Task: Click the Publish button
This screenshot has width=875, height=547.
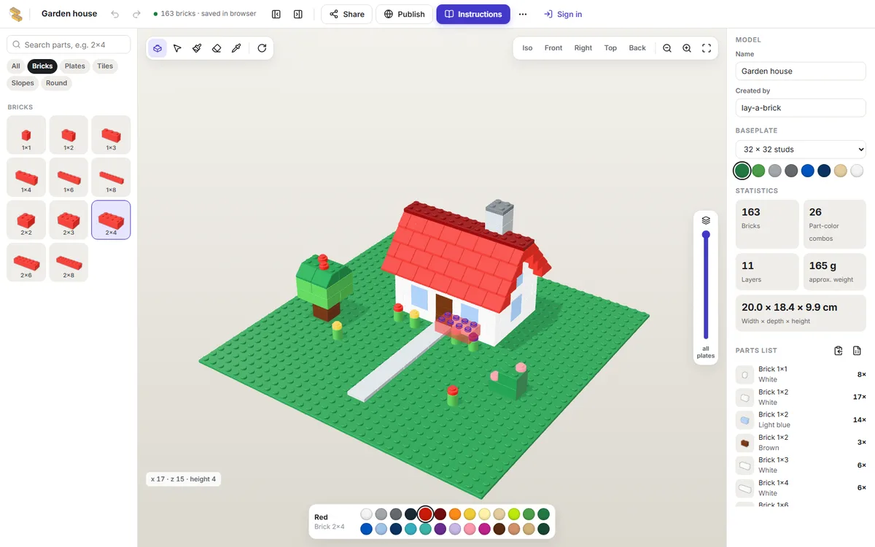Action: pyautogui.click(x=404, y=14)
